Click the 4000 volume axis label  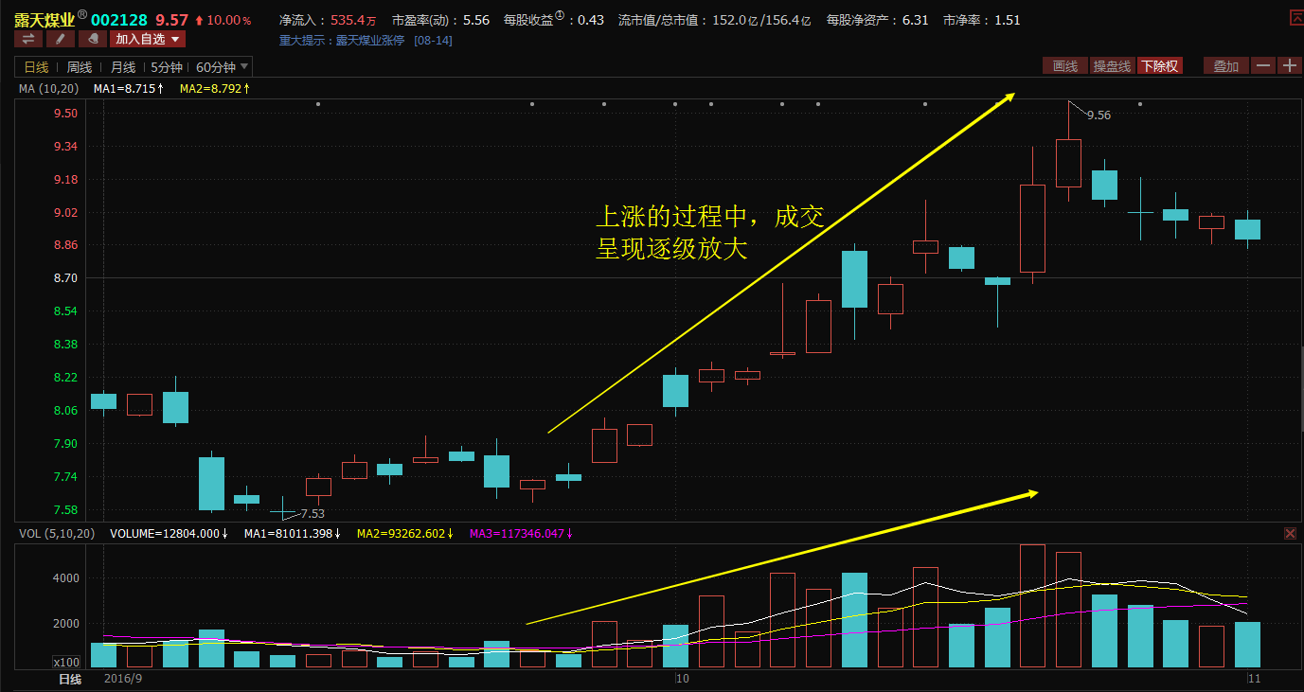click(x=65, y=577)
